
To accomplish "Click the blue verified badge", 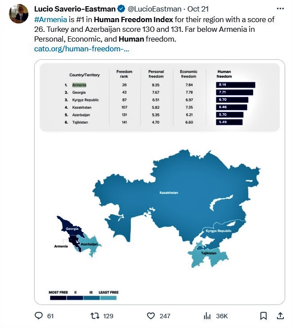I will 121,9.
